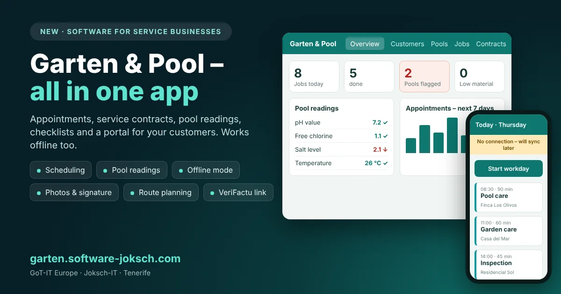Click the Temperature reading row
Image resolution: width=561 pixels, height=294 pixels.
[x=341, y=163]
